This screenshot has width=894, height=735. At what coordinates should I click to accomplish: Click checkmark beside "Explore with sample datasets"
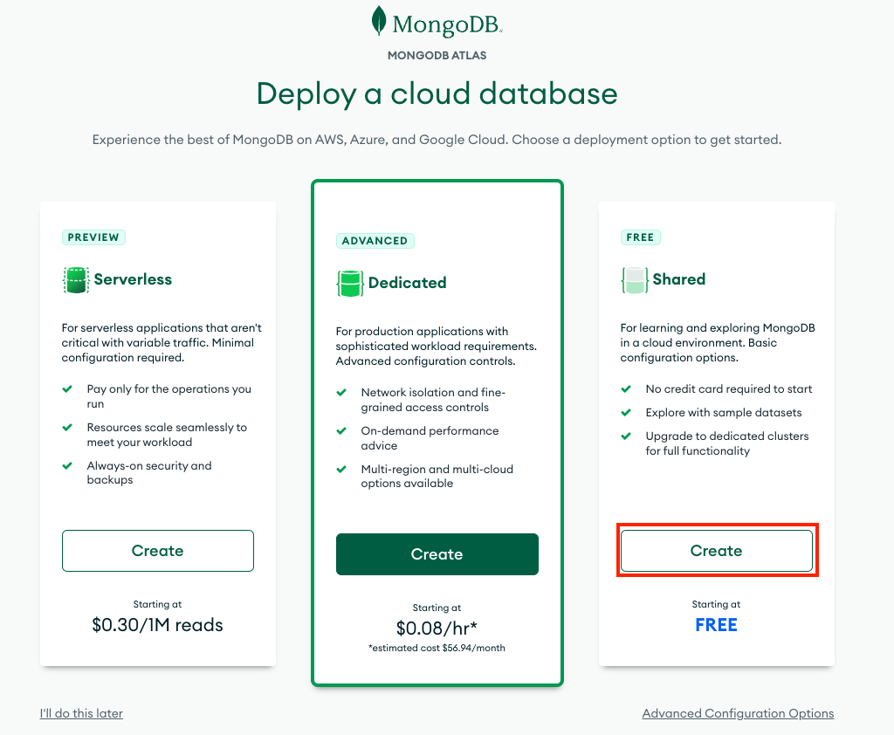click(x=626, y=412)
